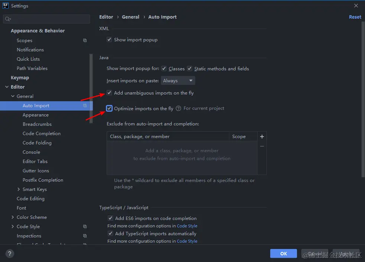Viewport: 365px width, 262px height.
Task: Click General in the breadcrumb path
Action: [130, 17]
